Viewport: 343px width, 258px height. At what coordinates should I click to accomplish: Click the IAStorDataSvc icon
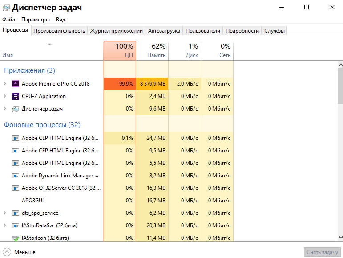(x=15, y=225)
